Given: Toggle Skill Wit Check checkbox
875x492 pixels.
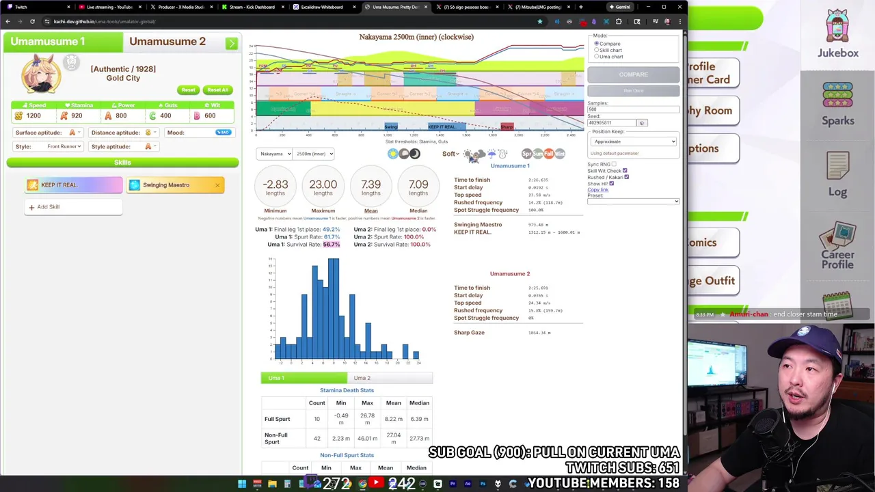Looking at the screenshot, I should click(x=625, y=171).
